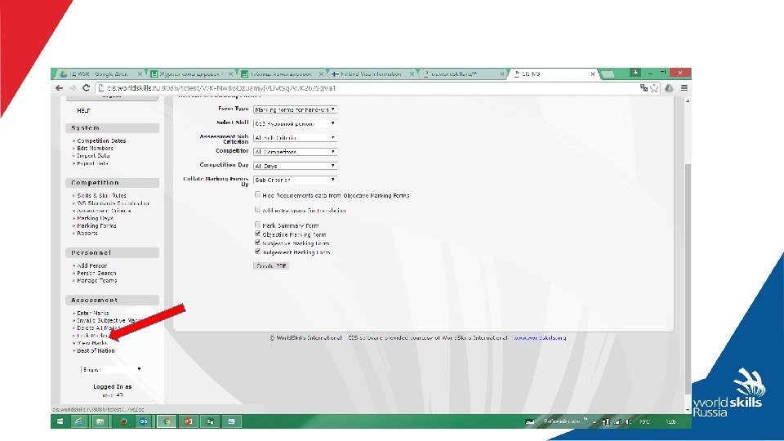Open Marking Days in the sidebar
Viewport: 784px width, 441px height.
click(95, 219)
